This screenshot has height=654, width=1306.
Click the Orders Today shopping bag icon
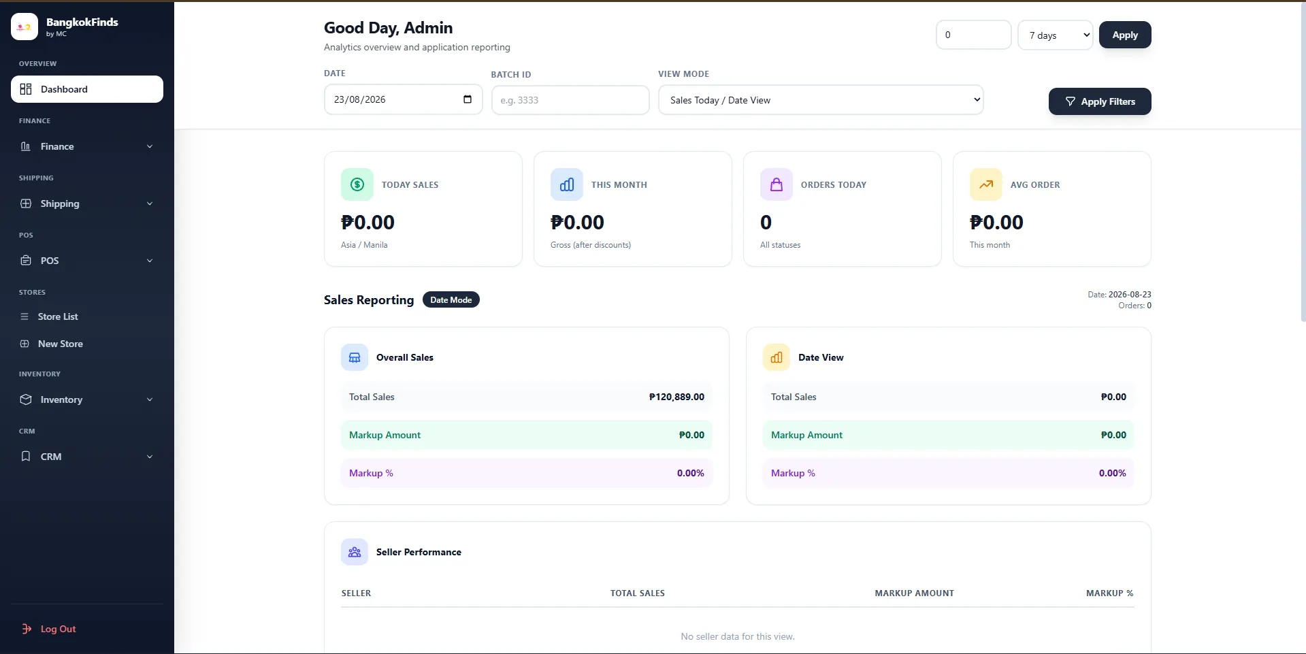point(777,184)
